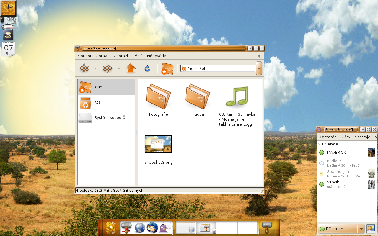
Task: Click the calendar 07 Sat widget
Action: point(8,49)
